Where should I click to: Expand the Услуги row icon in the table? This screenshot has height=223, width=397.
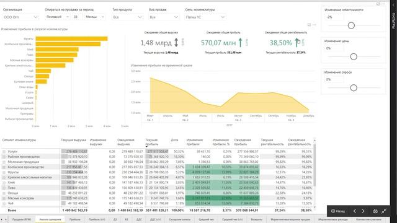[x=4, y=151]
